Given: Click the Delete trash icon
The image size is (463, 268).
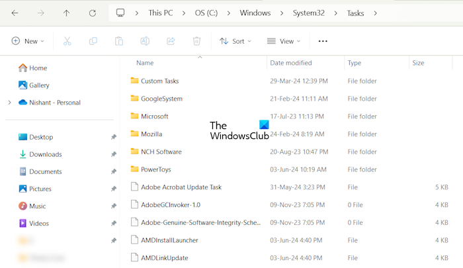Looking at the screenshot, I should tap(196, 41).
